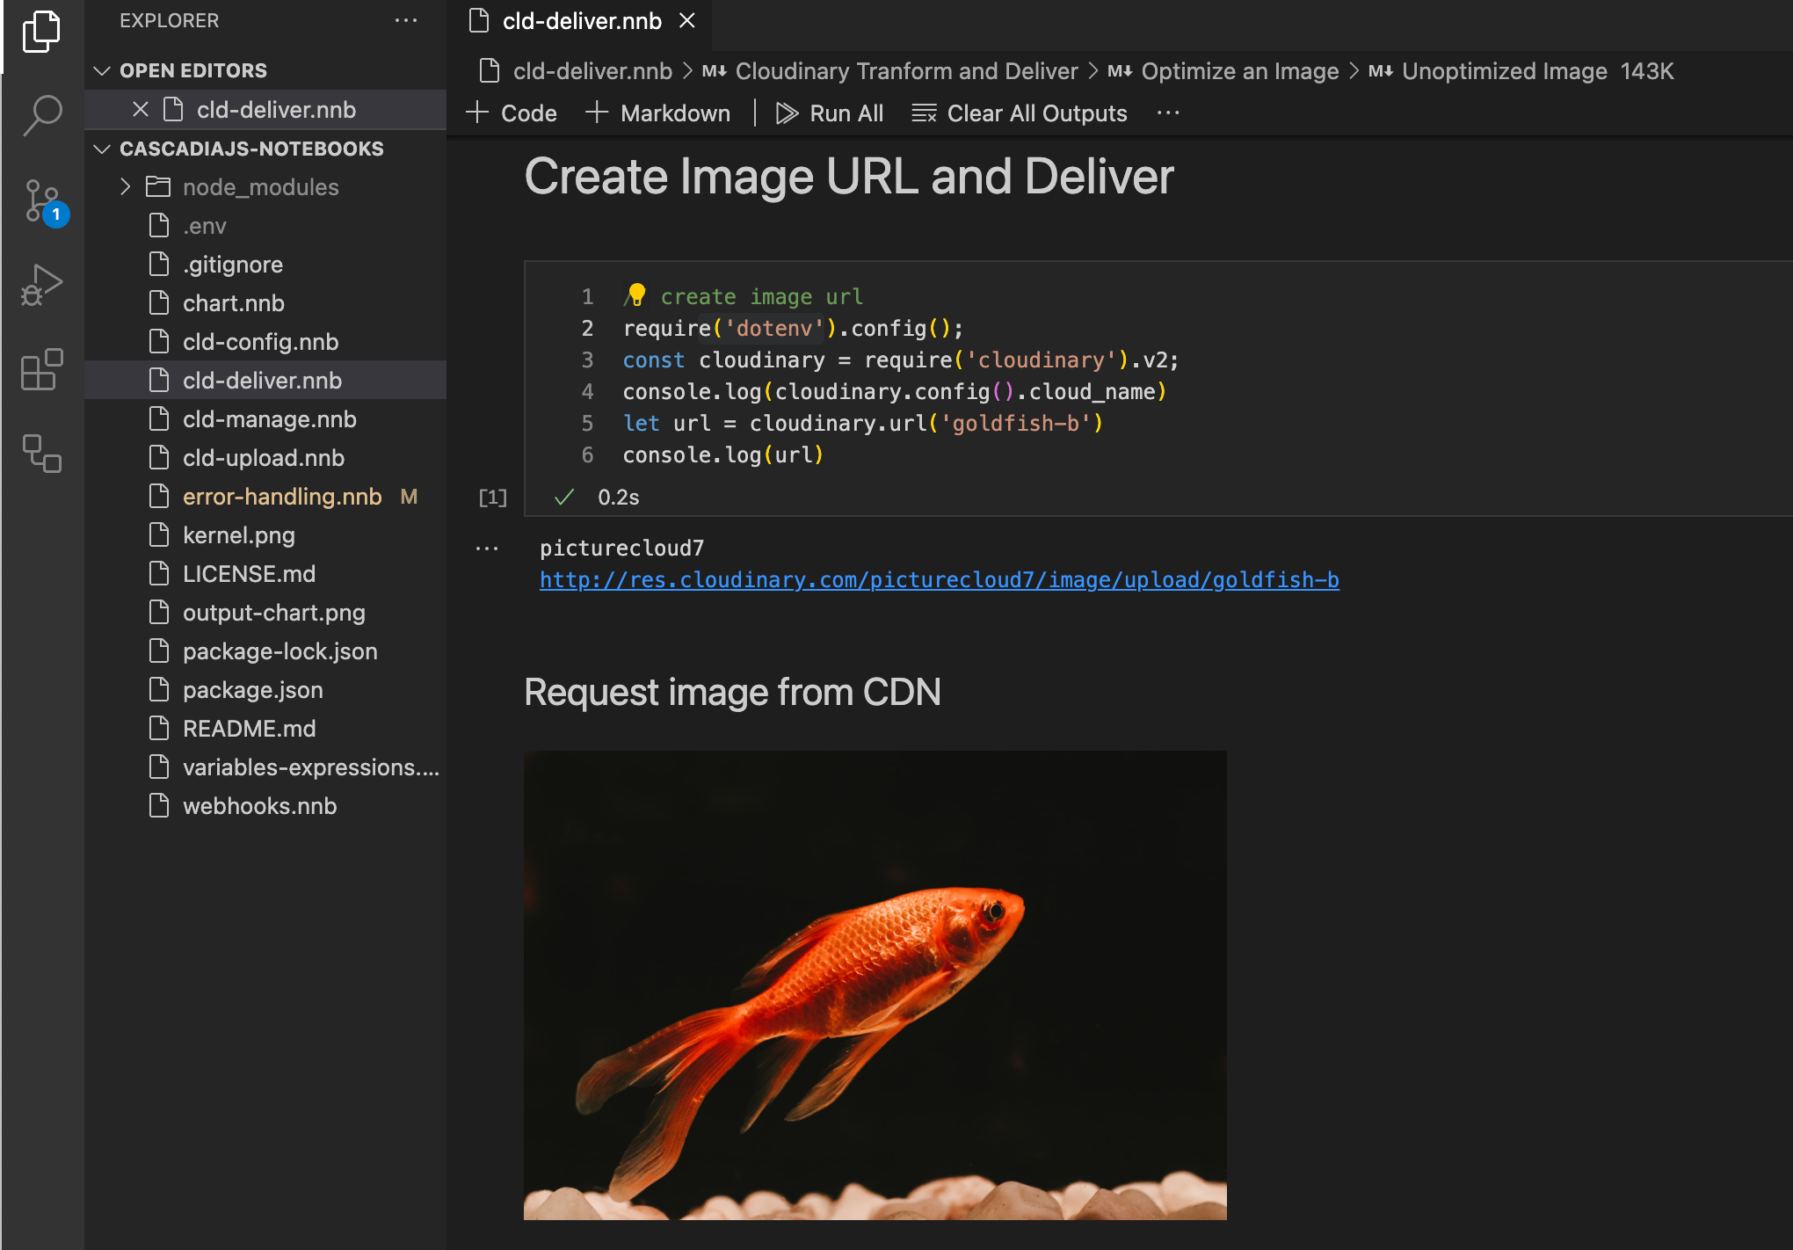Add a new Markdown cell
This screenshot has height=1250, width=1793.
click(x=657, y=113)
